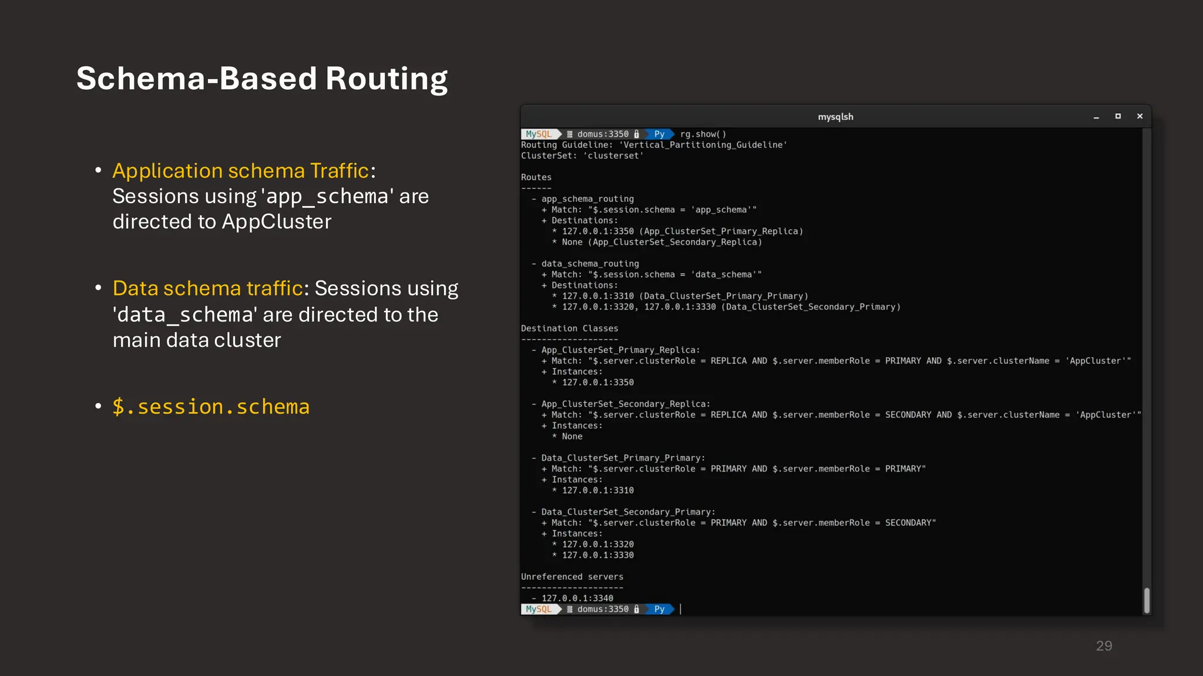1203x676 pixels.
Task: Click the padlock icon in top prompt
Action: (x=636, y=134)
